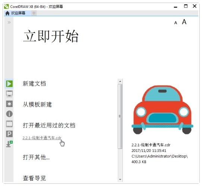Click the scrollbar down arrow in list

coord(120,179)
